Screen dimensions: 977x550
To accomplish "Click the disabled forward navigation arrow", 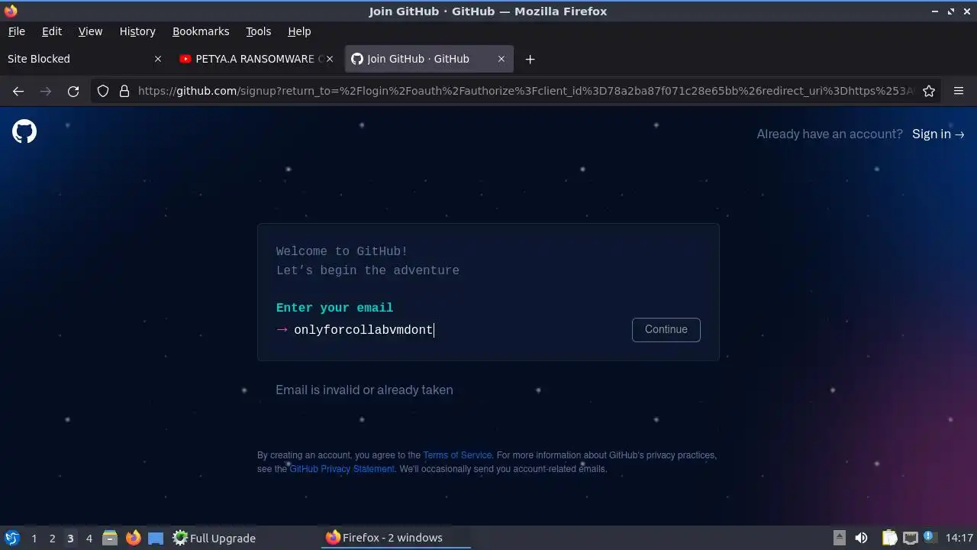I will click(x=46, y=91).
